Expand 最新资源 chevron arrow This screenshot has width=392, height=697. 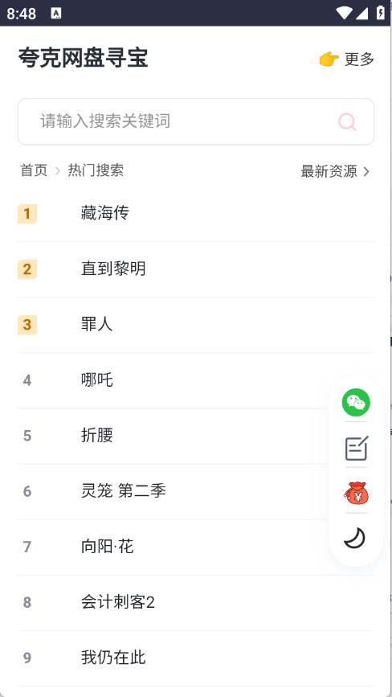point(366,171)
